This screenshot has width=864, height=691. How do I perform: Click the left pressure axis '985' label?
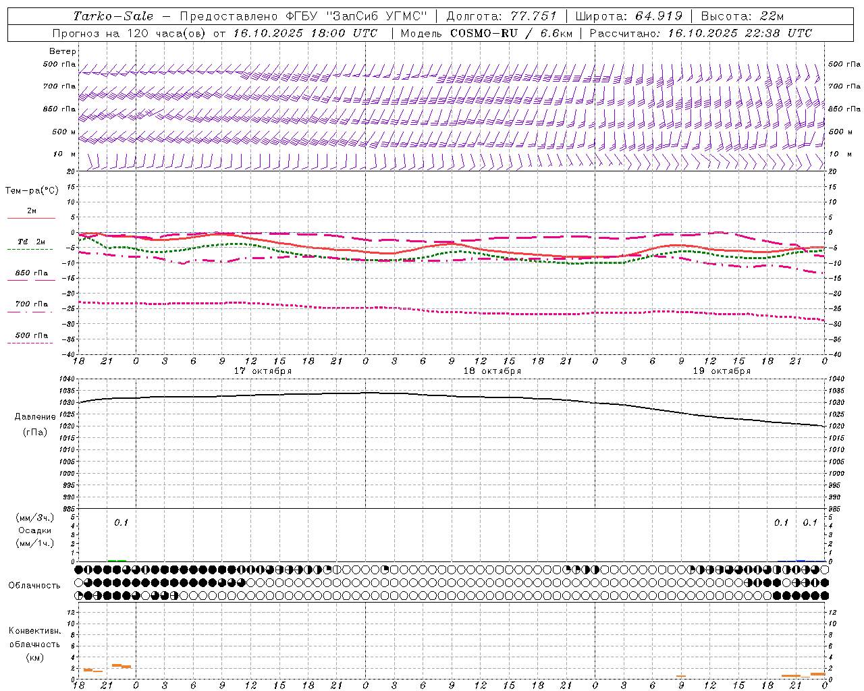click(x=69, y=509)
